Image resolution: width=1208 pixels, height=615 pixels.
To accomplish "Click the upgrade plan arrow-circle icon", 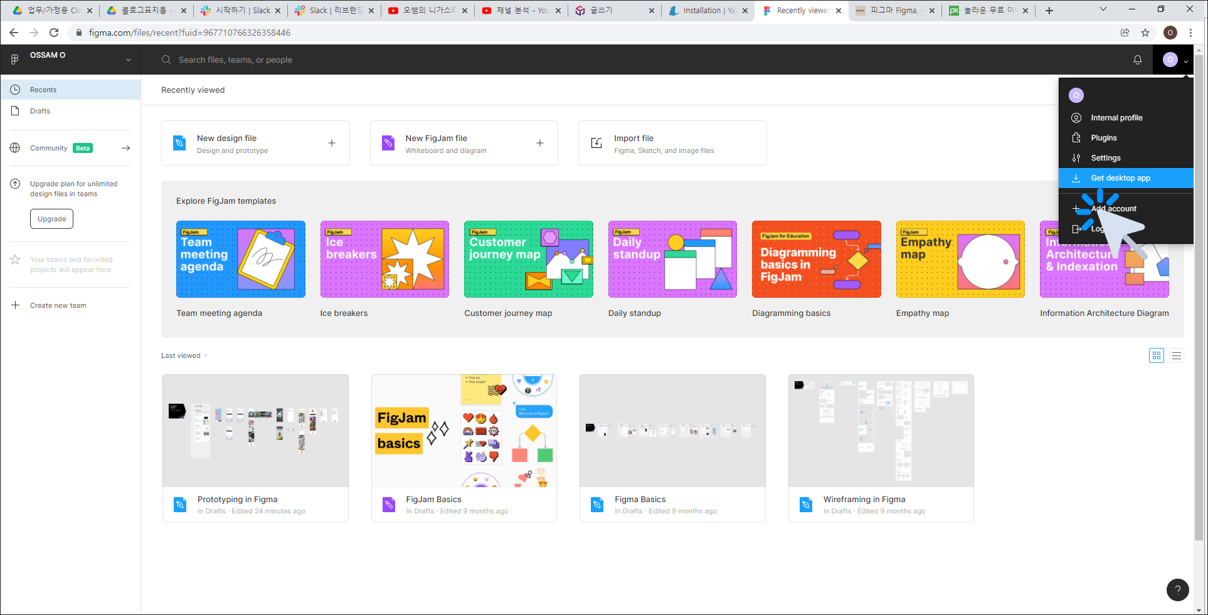I will [x=15, y=184].
